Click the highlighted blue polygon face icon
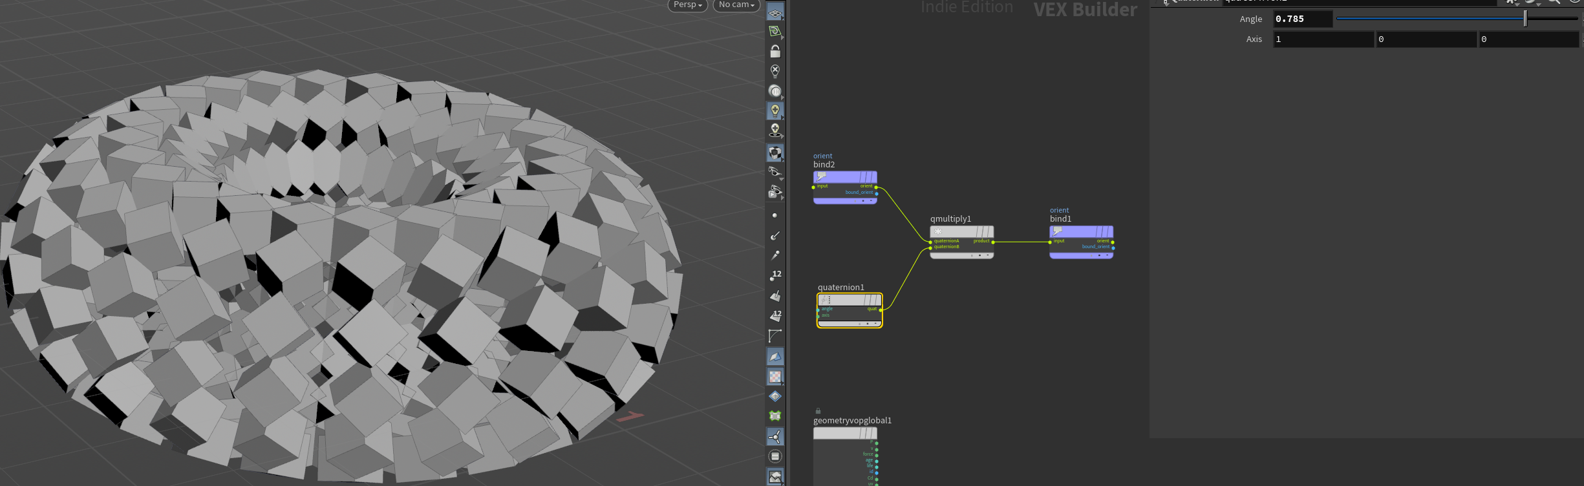1584x486 pixels. coord(775,356)
